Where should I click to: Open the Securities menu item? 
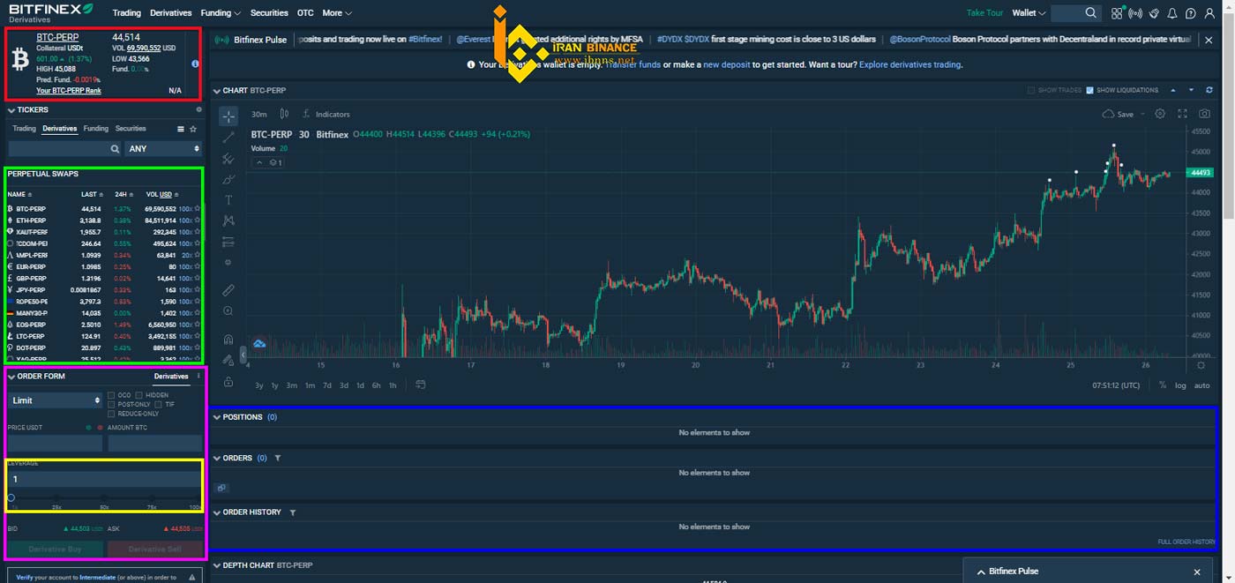click(x=269, y=13)
